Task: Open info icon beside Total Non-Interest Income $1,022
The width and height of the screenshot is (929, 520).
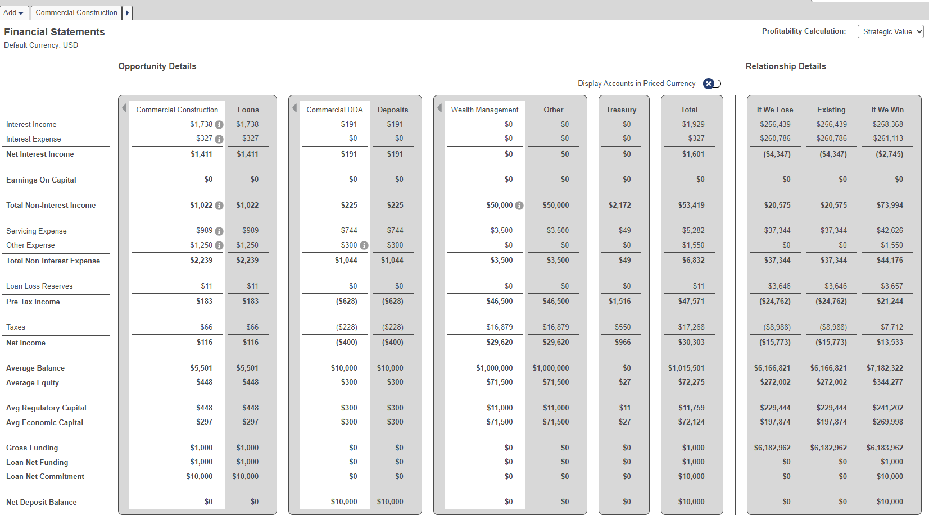Action: pyautogui.click(x=219, y=206)
